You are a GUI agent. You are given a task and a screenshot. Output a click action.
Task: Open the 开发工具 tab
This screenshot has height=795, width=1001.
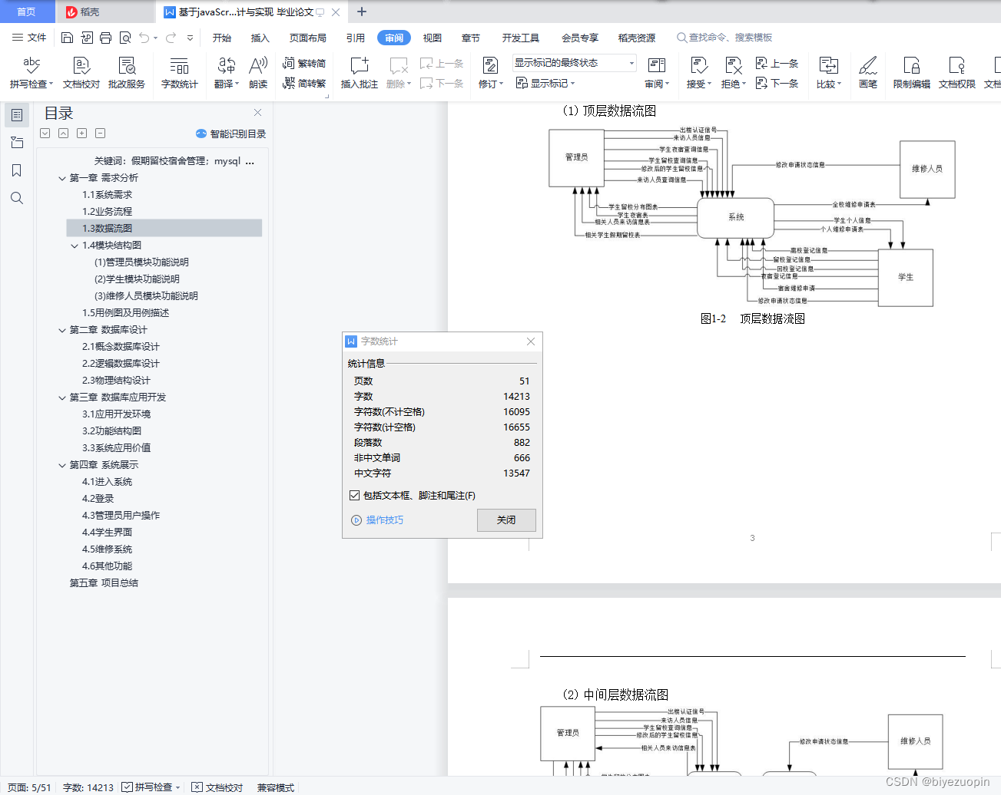pos(520,38)
